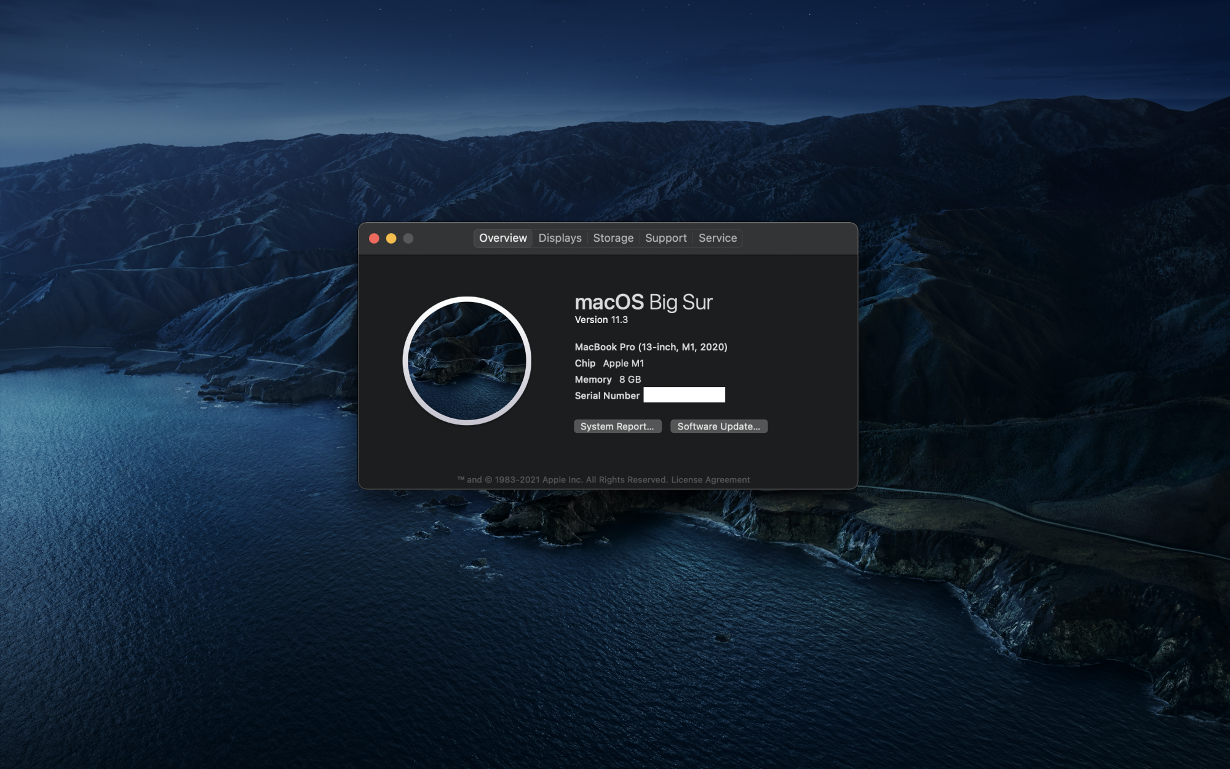
Task: Switch to the Support tab
Action: [665, 238]
